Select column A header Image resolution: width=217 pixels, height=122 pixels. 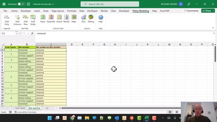pyautogui.click(x=11, y=44)
